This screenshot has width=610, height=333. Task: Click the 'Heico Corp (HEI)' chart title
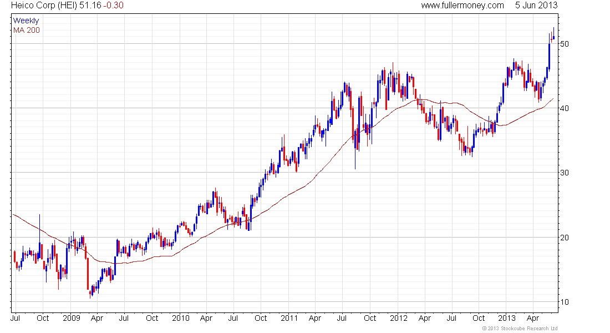pyautogui.click(x=44, y=6)
